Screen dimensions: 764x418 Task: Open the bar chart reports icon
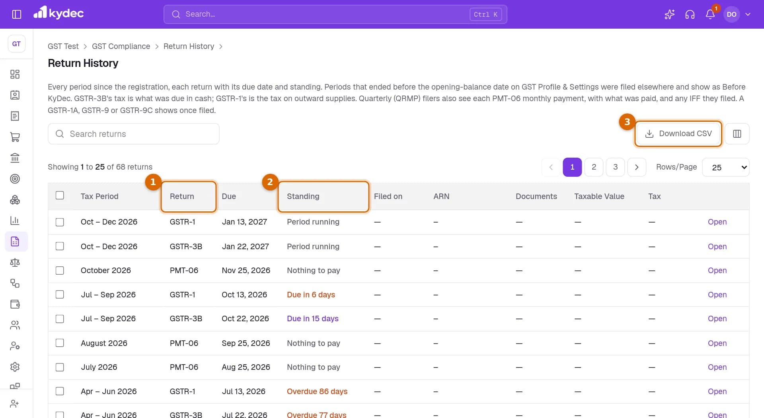[15, 221]
